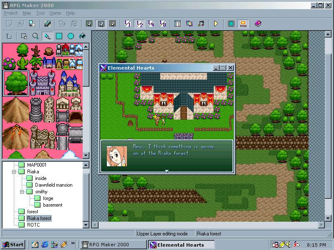Toggle the TITLE screen button
Viewport: 334px width, 250px height.
[243, 24]
